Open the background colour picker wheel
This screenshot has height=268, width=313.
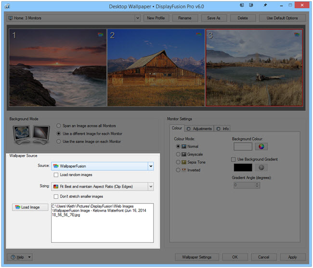coord(261,147)
